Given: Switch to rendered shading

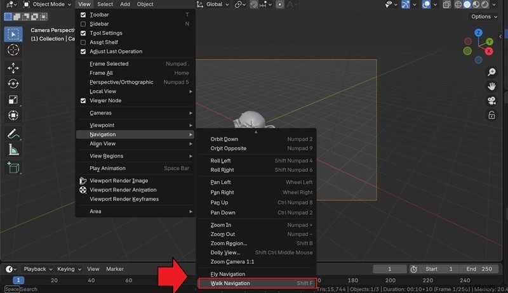Looking at the screenshot, I should (x=485, y=4).
